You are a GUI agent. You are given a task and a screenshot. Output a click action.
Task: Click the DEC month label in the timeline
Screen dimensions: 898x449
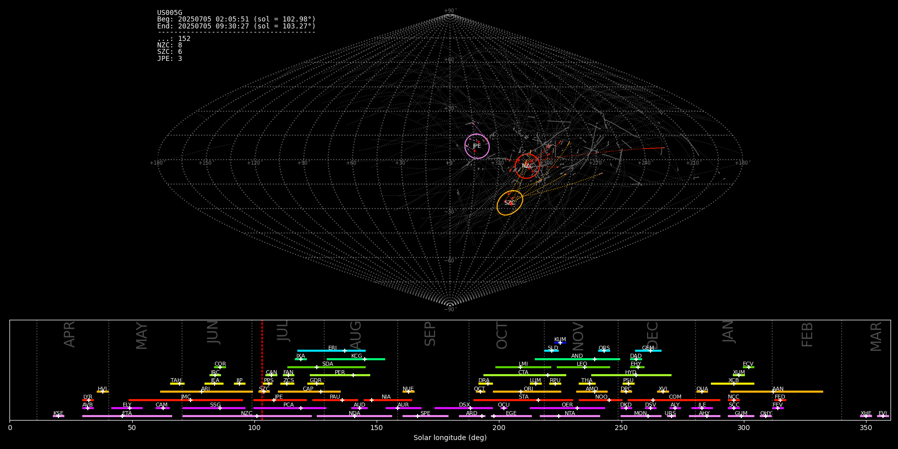coord(653,335)
